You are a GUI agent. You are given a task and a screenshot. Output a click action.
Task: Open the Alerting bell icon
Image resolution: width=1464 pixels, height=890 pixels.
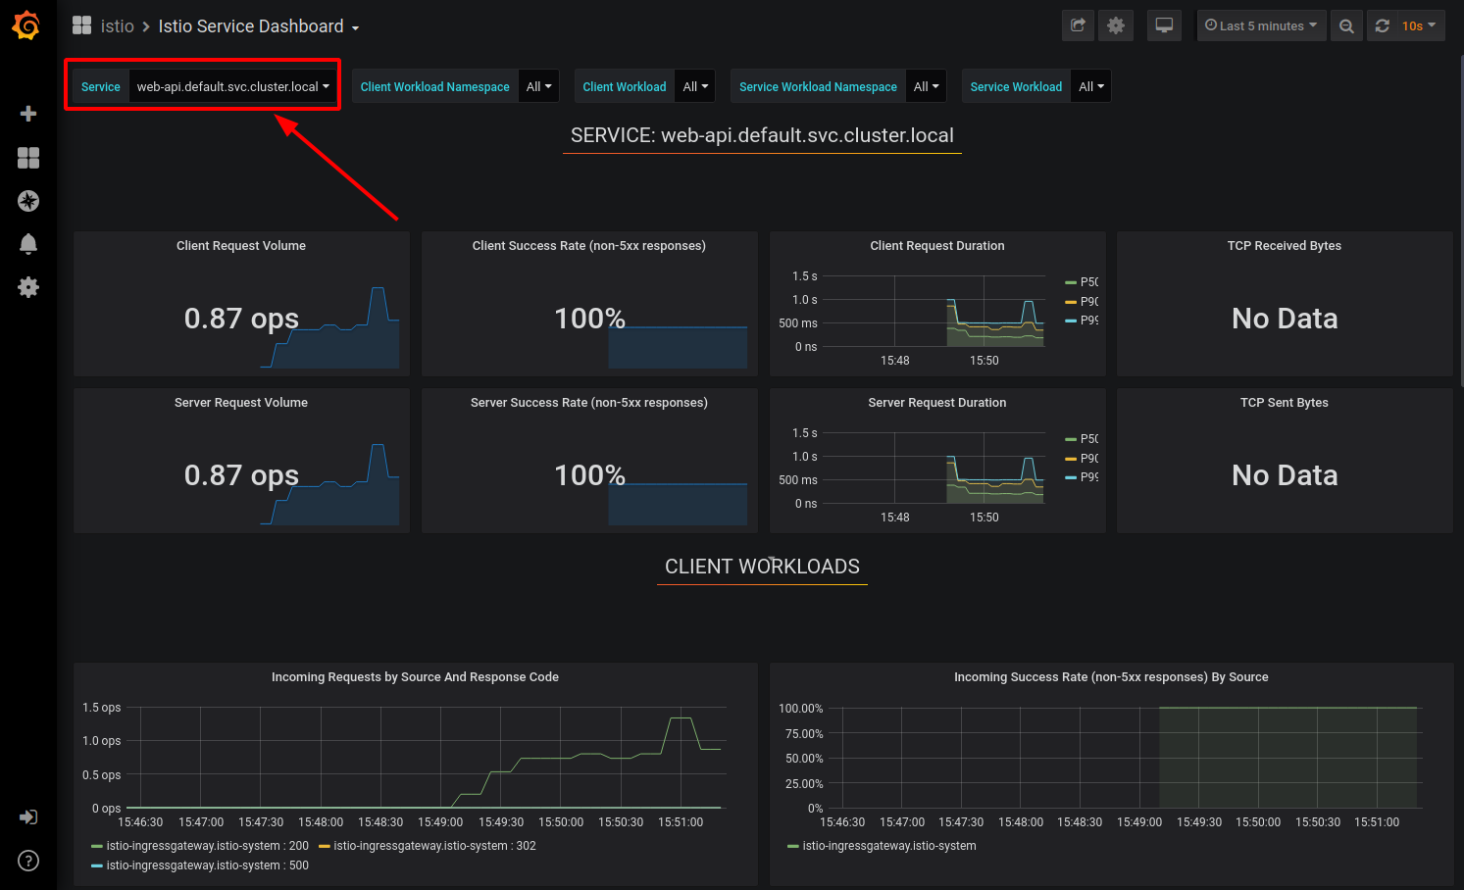[x=28, y=244]
